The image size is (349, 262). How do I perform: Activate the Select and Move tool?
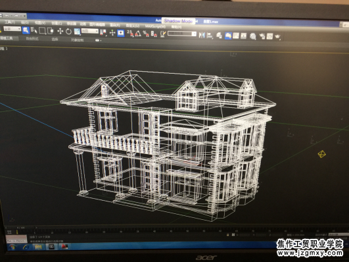60,31
